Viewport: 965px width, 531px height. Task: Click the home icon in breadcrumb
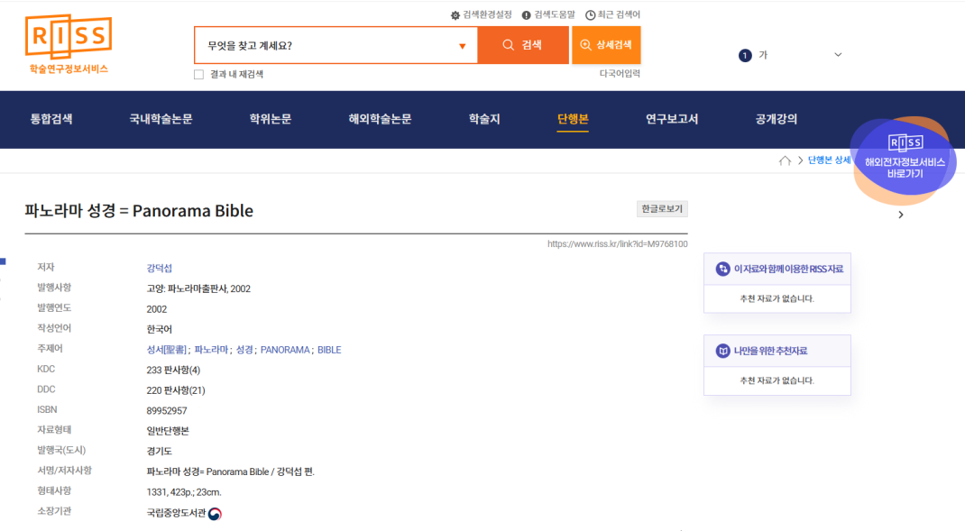point(785,160)
